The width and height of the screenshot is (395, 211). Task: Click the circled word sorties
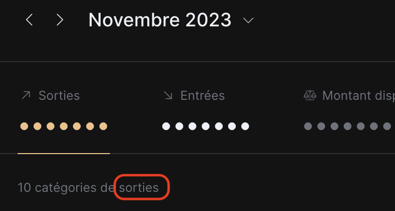(x=139, y=188)
